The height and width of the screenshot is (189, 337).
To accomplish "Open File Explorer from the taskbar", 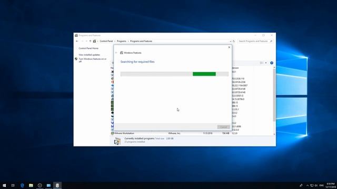I will pyautogui.click(x=31, y=185).
